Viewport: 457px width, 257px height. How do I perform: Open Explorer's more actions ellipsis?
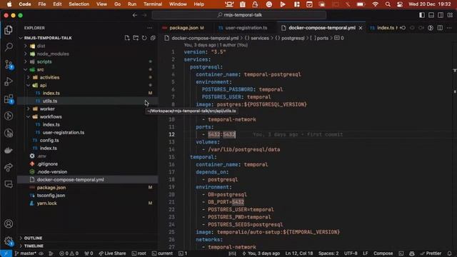[149, 28]
